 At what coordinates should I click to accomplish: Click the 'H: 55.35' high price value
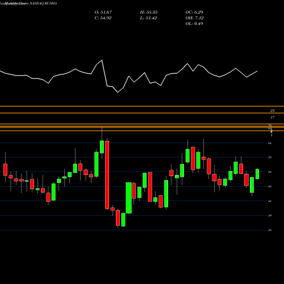(149, 12)
